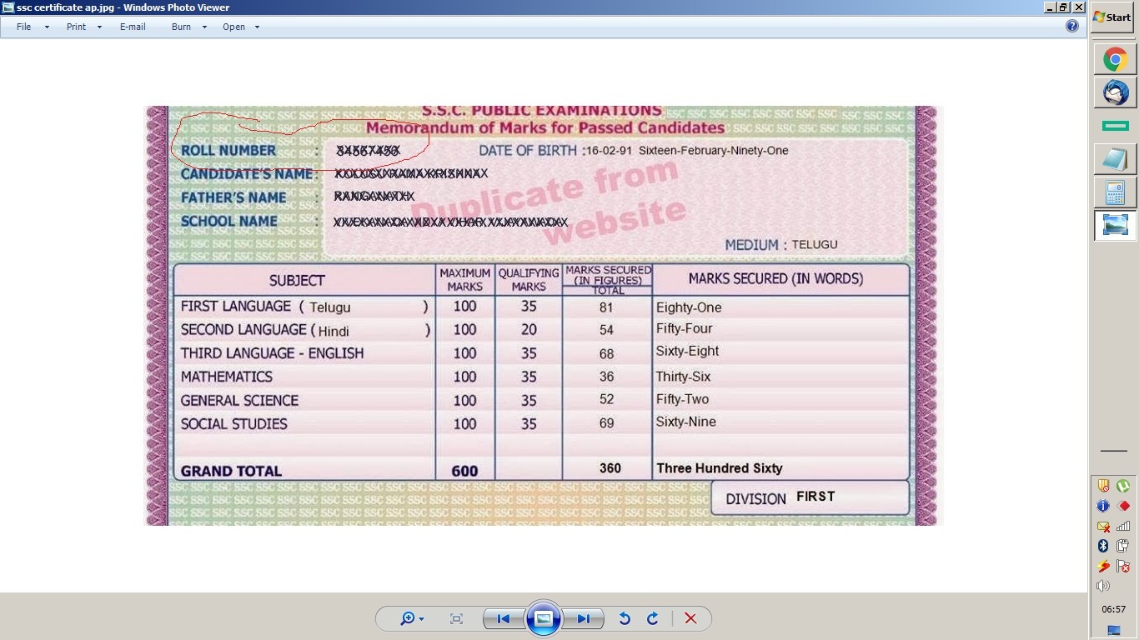
Task: Click the Start button
Action: pos(1112,17)
